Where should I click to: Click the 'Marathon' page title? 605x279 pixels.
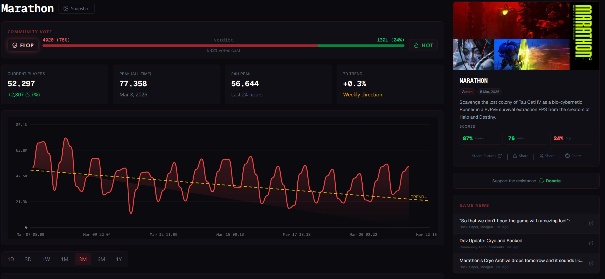click(x=28, y=8)
